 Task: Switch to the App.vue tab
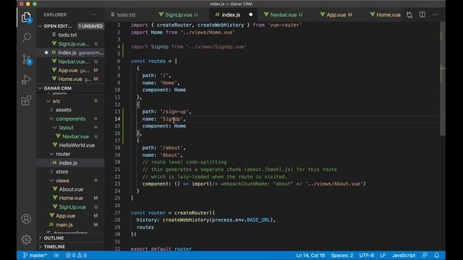click(x=336, y=14)
